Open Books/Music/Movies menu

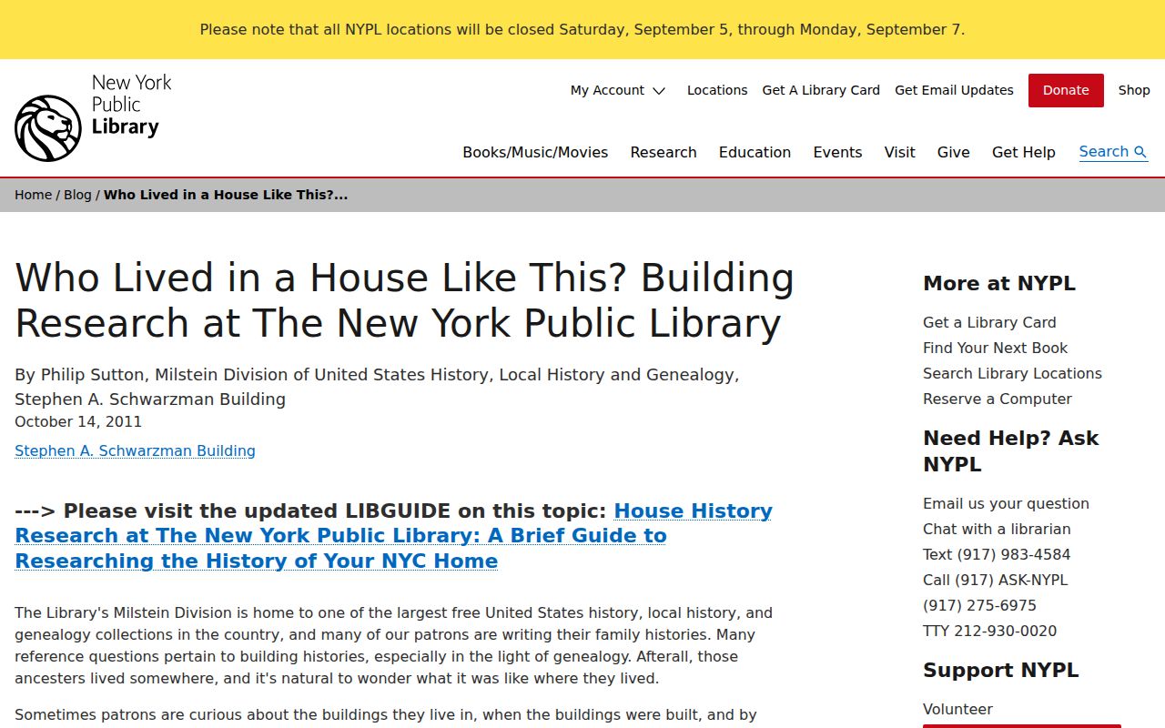pyautogui.click(x=535, y=152)
